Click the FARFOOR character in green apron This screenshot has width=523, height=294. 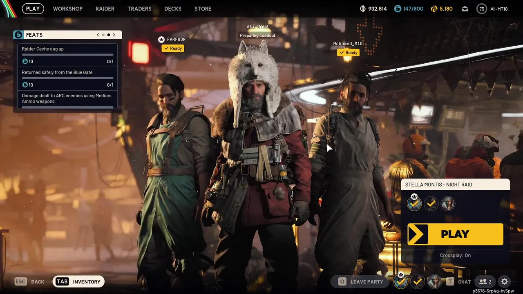click(x=174, y=180)
